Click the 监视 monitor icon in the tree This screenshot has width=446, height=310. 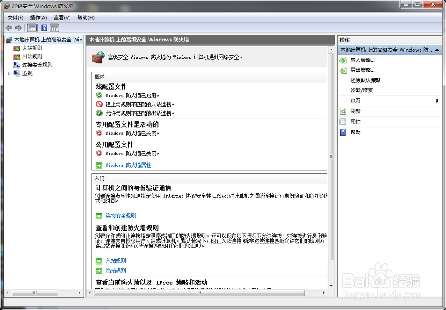[x=17, y=74]
